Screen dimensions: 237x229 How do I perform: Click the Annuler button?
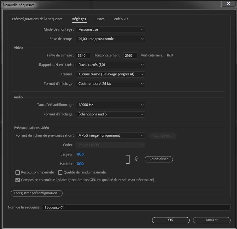[211, 220]
